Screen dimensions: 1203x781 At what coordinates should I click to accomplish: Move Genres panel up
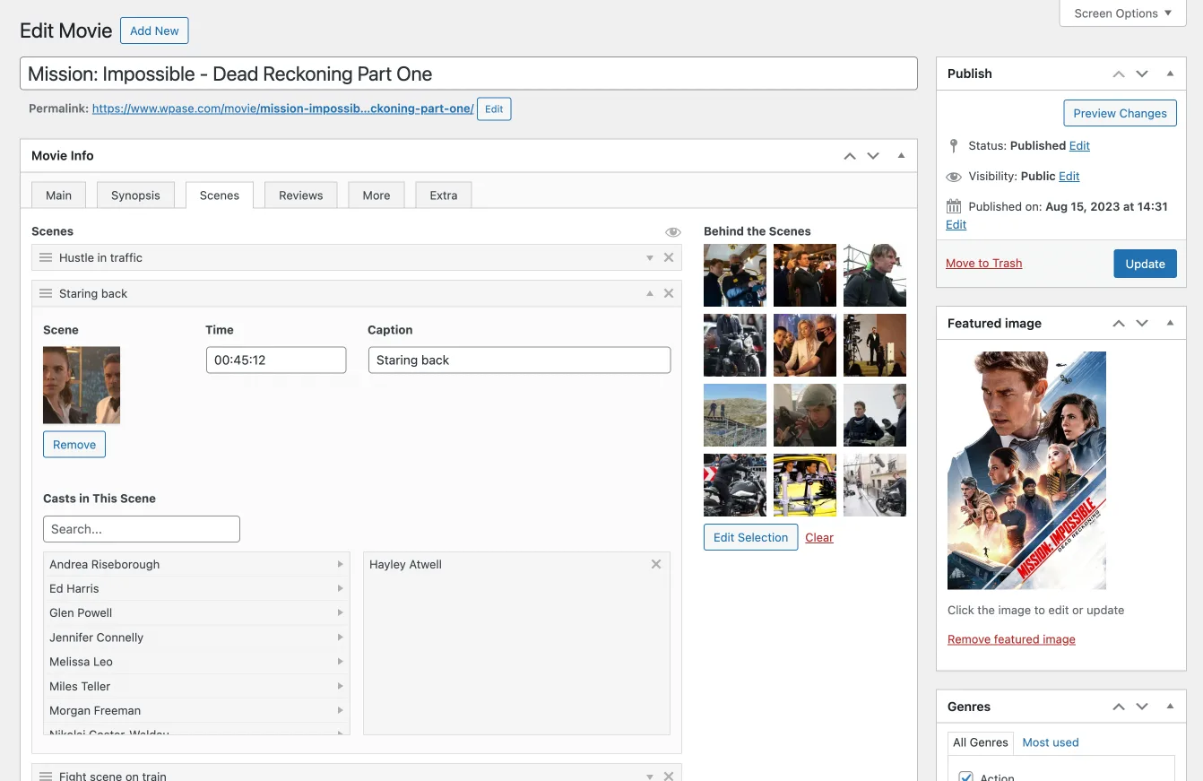[x=1119, y=707]
